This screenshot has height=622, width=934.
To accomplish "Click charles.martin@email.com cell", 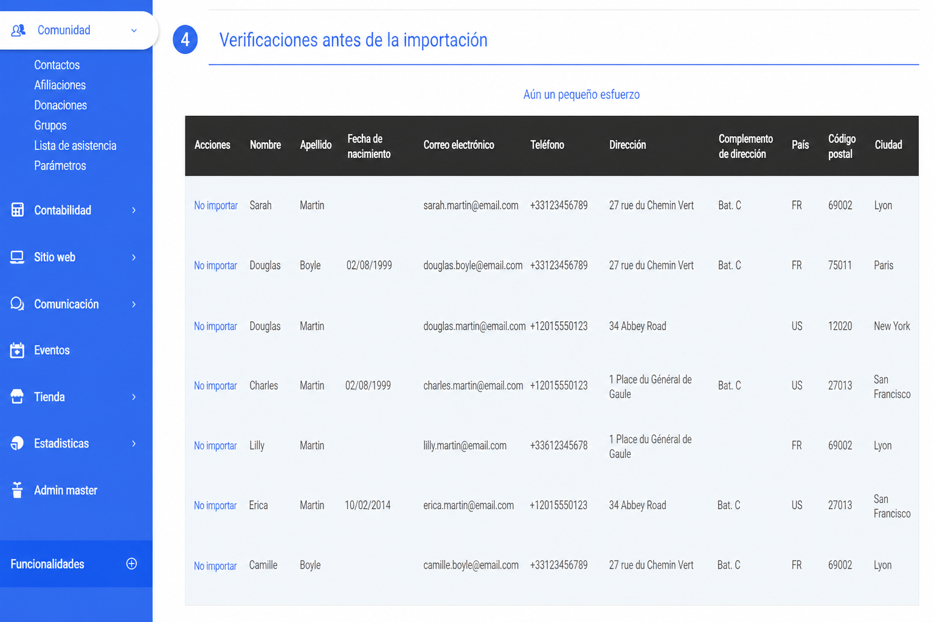I will pyautogui.click(x=473, y=386).
